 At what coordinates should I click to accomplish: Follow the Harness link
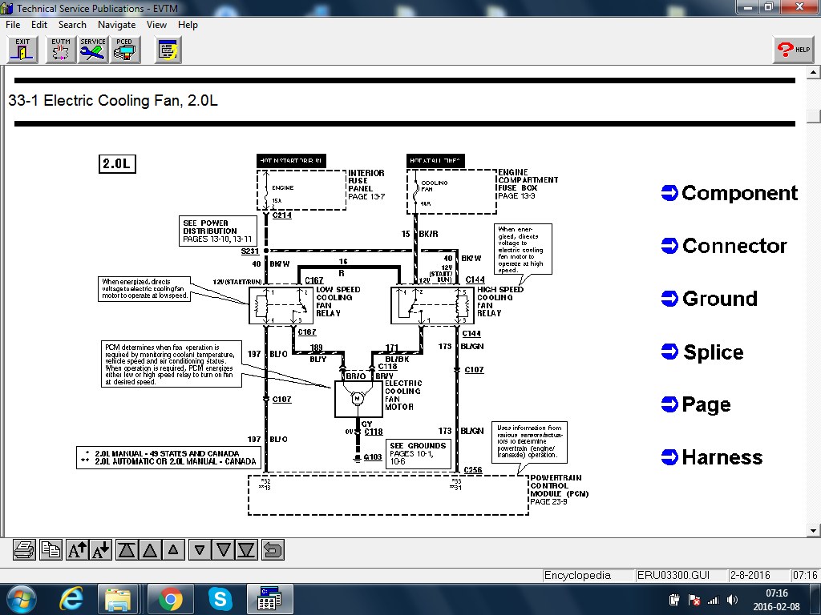(x=712, y=457)
